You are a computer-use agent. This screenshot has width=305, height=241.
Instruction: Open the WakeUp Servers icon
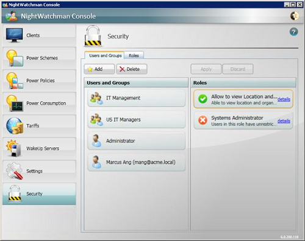(13, 148)
